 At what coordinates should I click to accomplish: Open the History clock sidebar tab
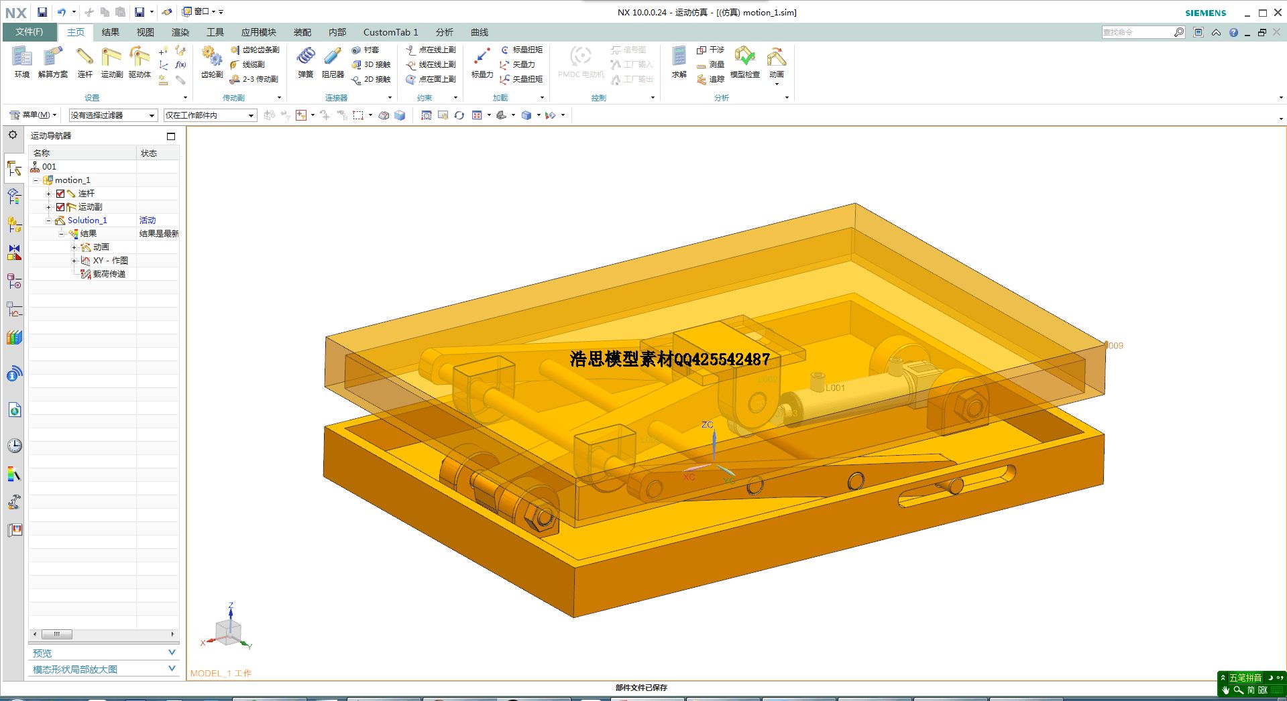coord(14,446)
